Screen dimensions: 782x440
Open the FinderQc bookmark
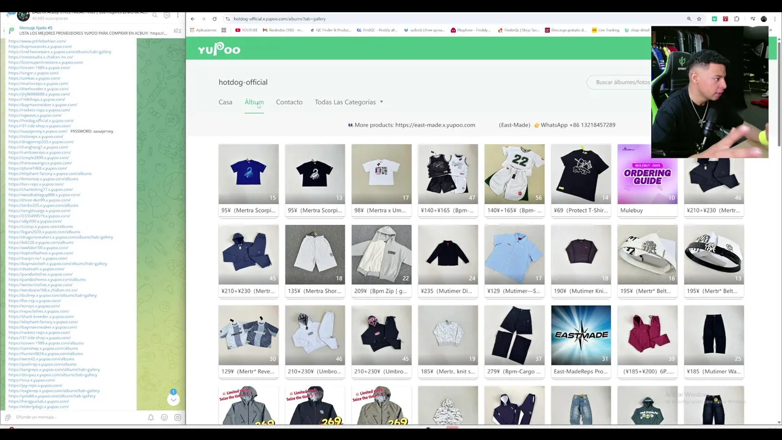pyautogui.click(x=518, y=30)
